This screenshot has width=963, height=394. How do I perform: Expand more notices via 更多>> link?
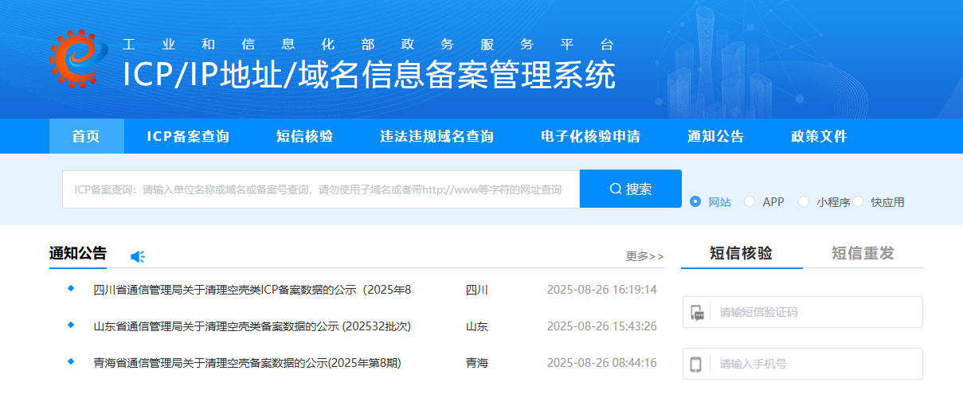tap(644, 256)
